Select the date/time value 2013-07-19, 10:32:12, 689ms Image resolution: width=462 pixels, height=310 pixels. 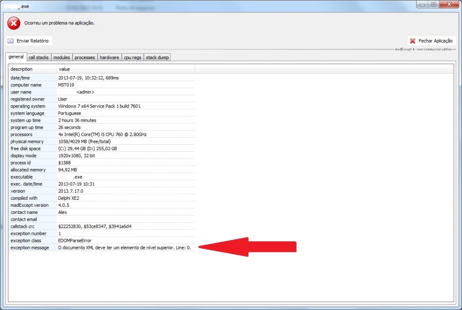[88, 78]
